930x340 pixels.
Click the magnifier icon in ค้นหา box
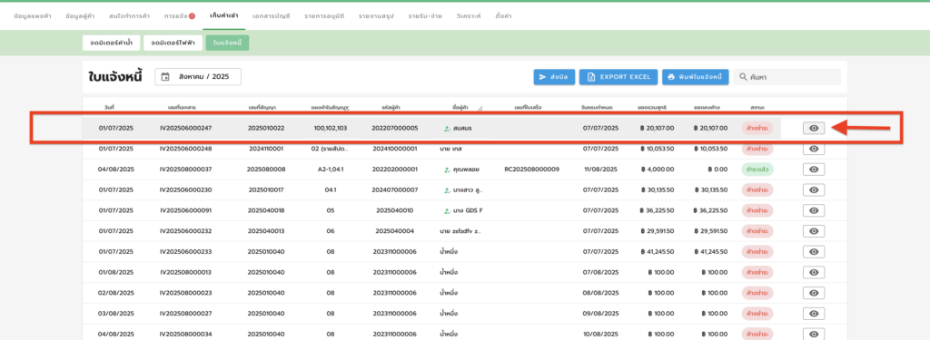743,77
